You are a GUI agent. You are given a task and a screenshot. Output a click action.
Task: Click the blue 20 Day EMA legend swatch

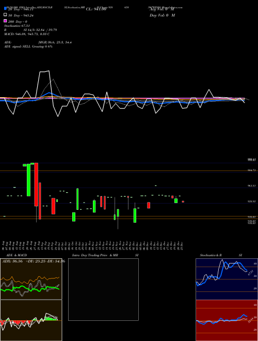[x=6, y=8]
